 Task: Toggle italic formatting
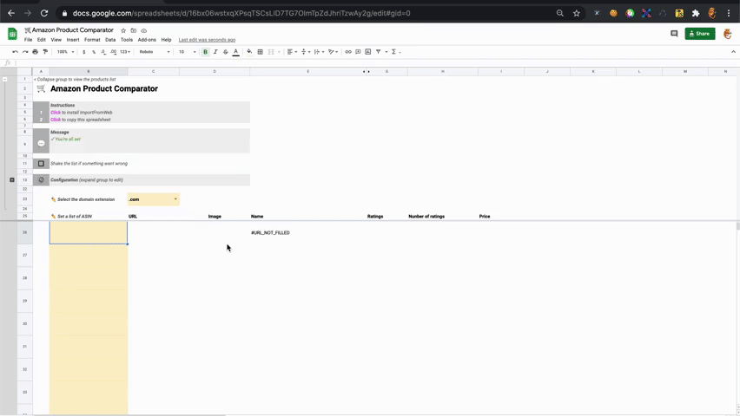click(x=215, y=52)
